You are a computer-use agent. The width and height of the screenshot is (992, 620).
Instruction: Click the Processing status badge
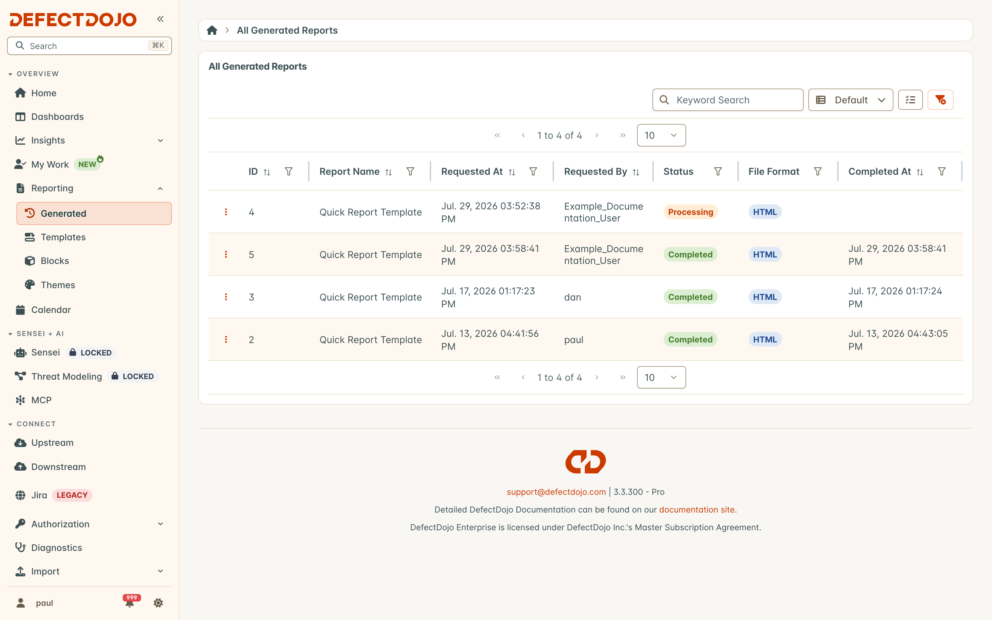[690, 212]
